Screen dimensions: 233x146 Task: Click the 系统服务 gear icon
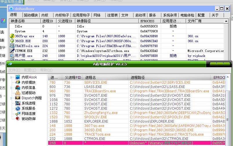pos(18,108)
